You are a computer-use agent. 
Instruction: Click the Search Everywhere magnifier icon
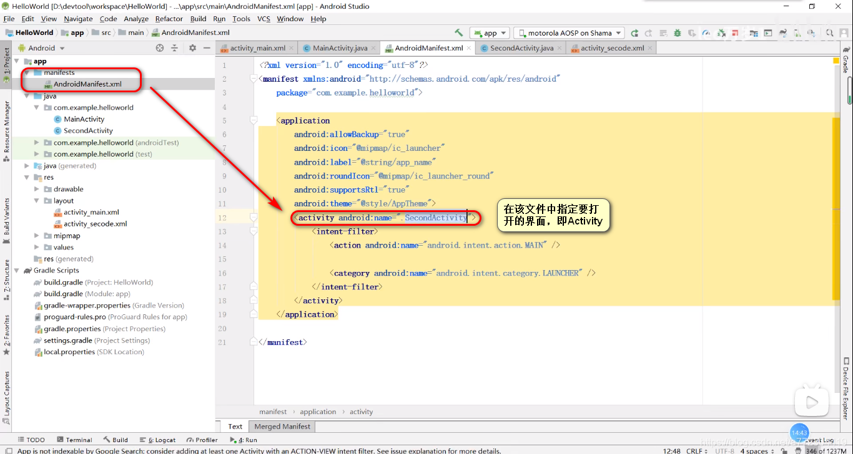829,33
